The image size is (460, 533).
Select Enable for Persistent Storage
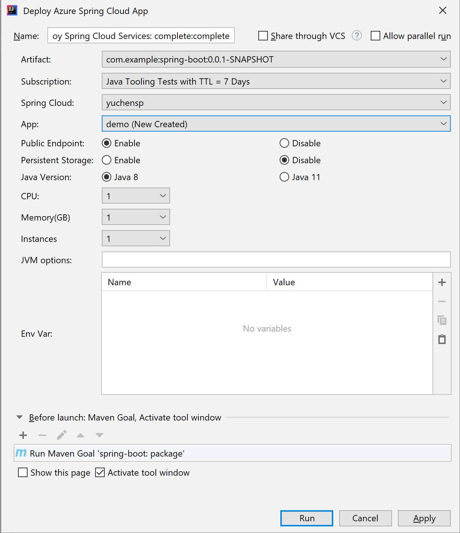107,160
